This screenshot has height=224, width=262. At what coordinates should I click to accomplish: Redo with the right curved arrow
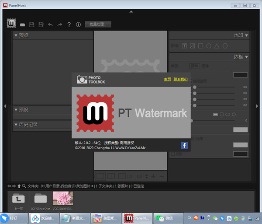(x=60, y=24)
